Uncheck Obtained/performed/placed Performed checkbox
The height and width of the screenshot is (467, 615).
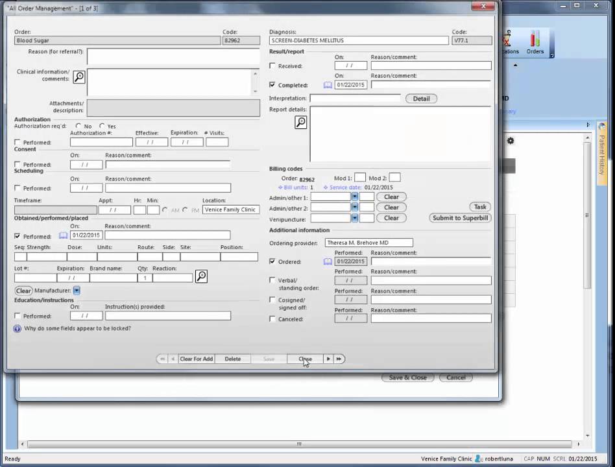[18, 236]
